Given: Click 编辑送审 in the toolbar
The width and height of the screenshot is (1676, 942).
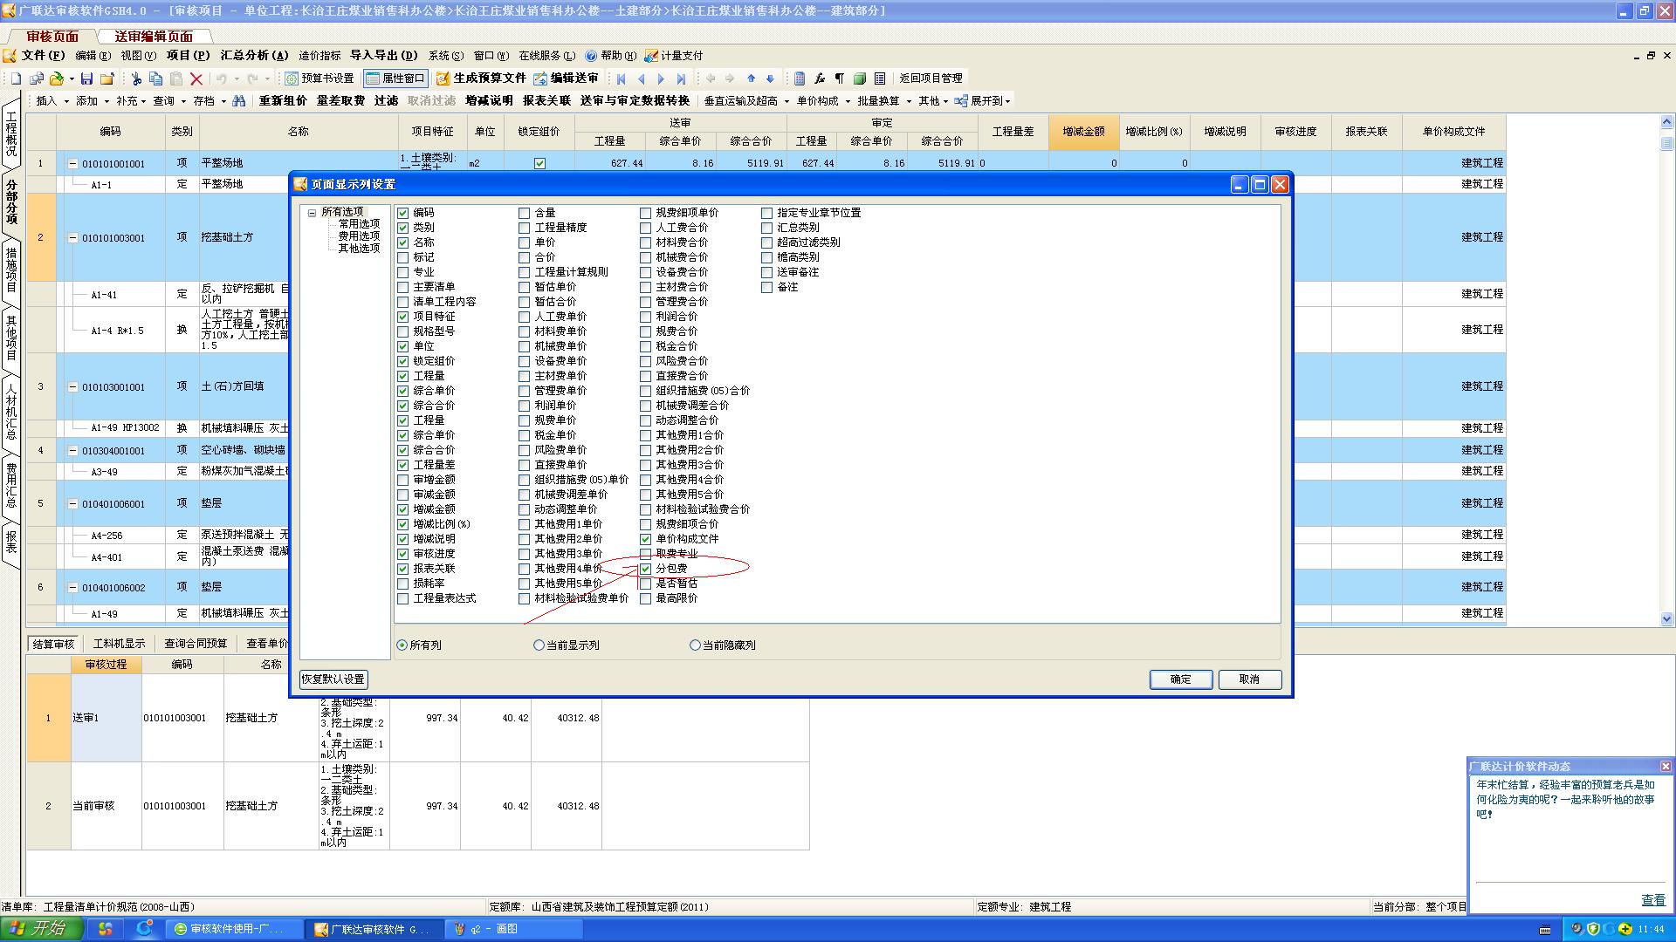Looking at the screenshot, I should click(x=566, y=78).
